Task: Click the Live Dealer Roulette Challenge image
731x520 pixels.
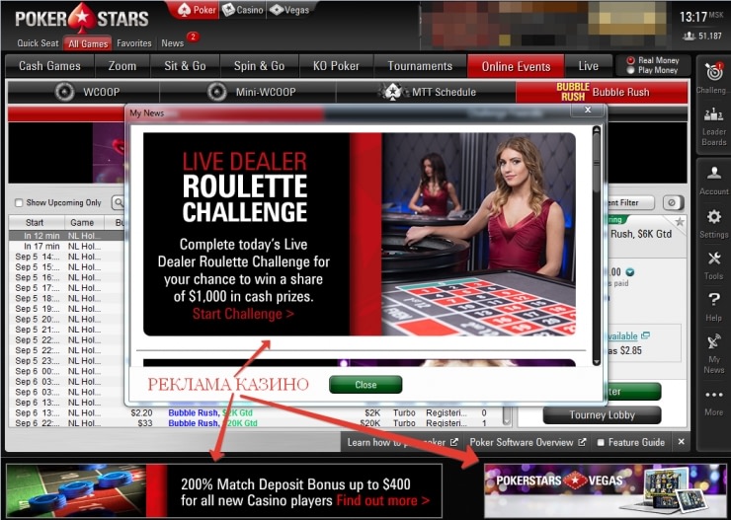Action: 360,234
